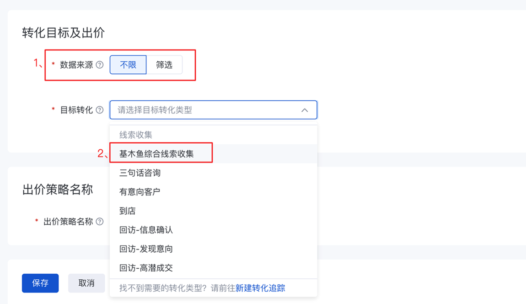Screen dimensions: 526x304
Task: Select 到店 conversion option
Action: pyautogui.click(x=128, y=211)
